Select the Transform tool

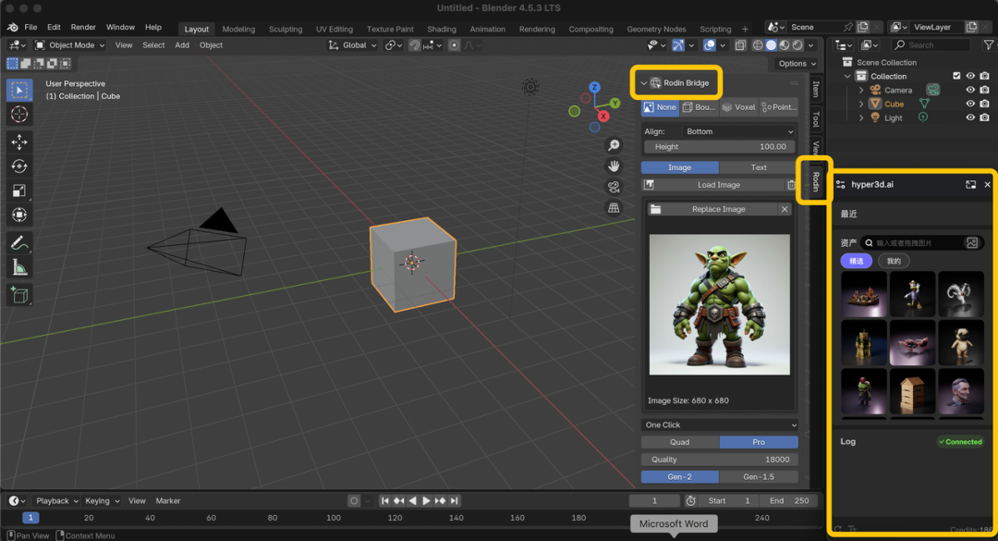[19, 215]
